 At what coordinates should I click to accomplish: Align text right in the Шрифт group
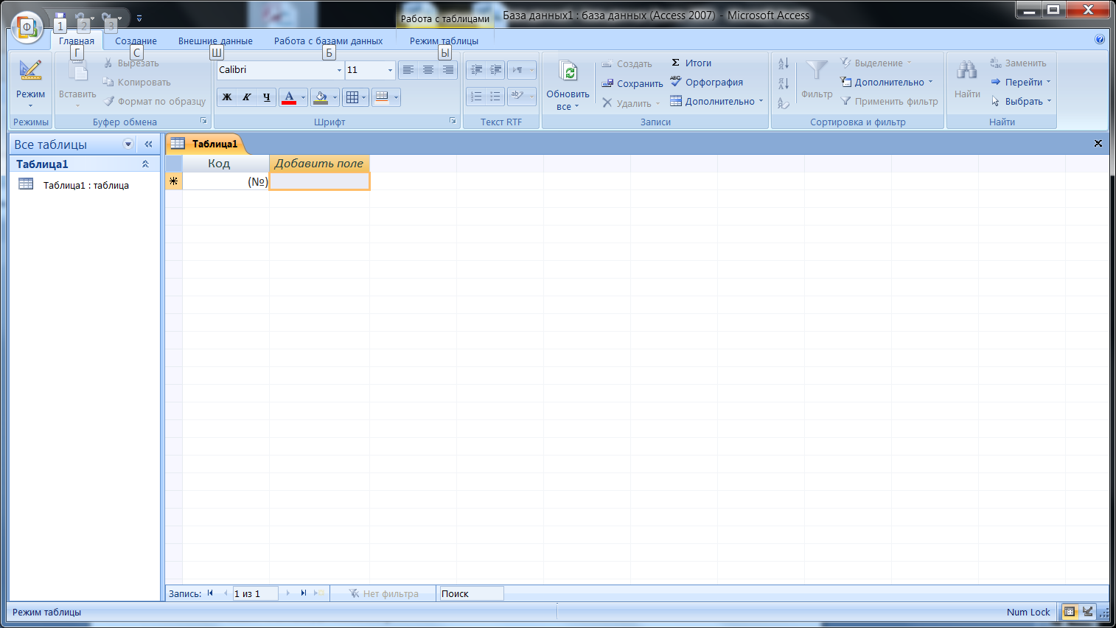tap(447, 70)
